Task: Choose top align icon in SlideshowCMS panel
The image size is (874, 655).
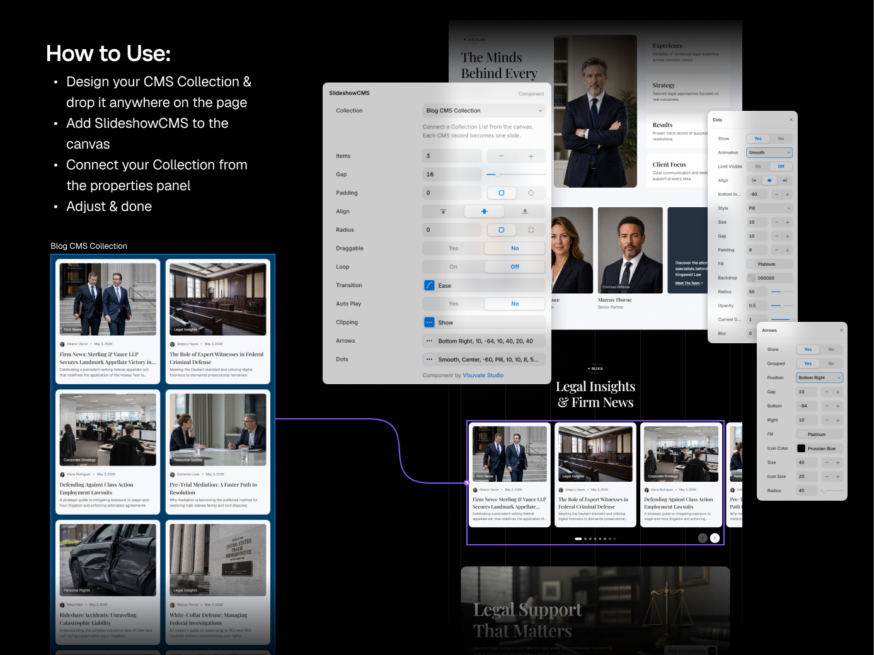Action: (443, 212)
